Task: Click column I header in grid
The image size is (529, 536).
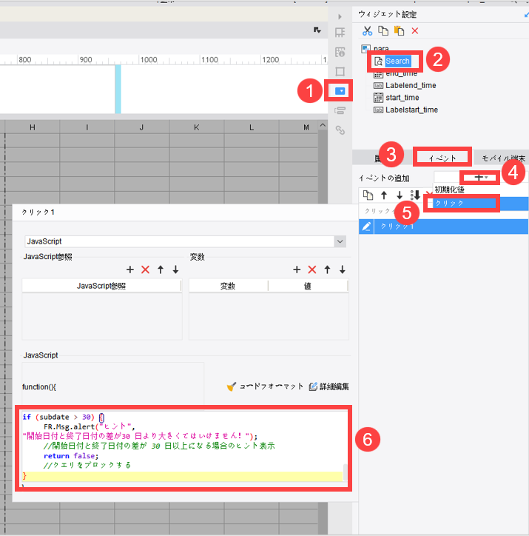Action: click(x=87, y=127)
